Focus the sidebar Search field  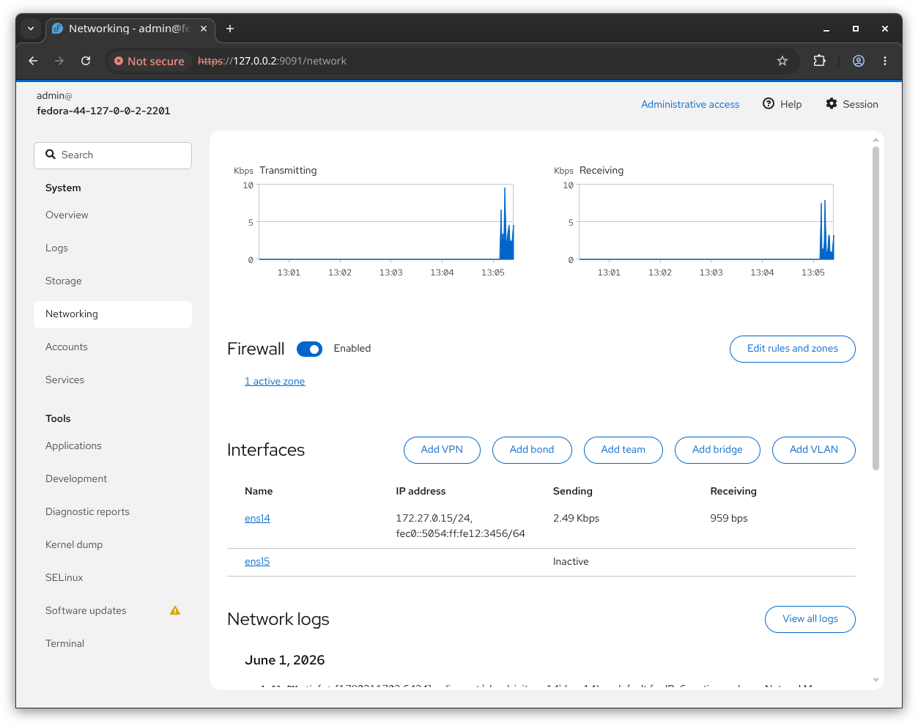(x=113, y=155)
